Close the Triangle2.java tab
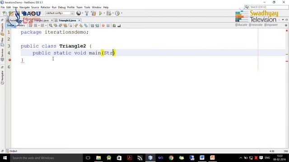Screen dimensions: 289x162 point(79,20)
